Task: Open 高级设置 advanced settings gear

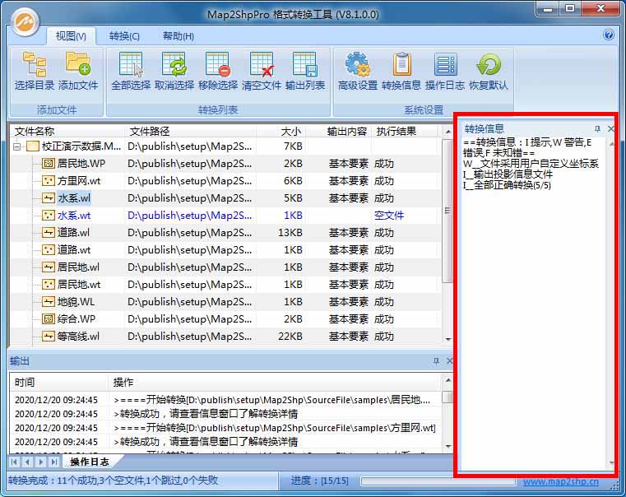Action: 358,64
